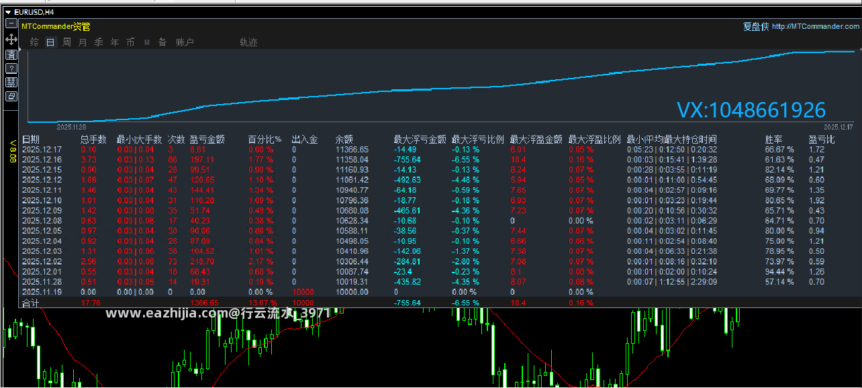Viewport: 862px width, 388px height.
Task: Click the 复盘侠 label at top right
Action: tap(755, 27)
